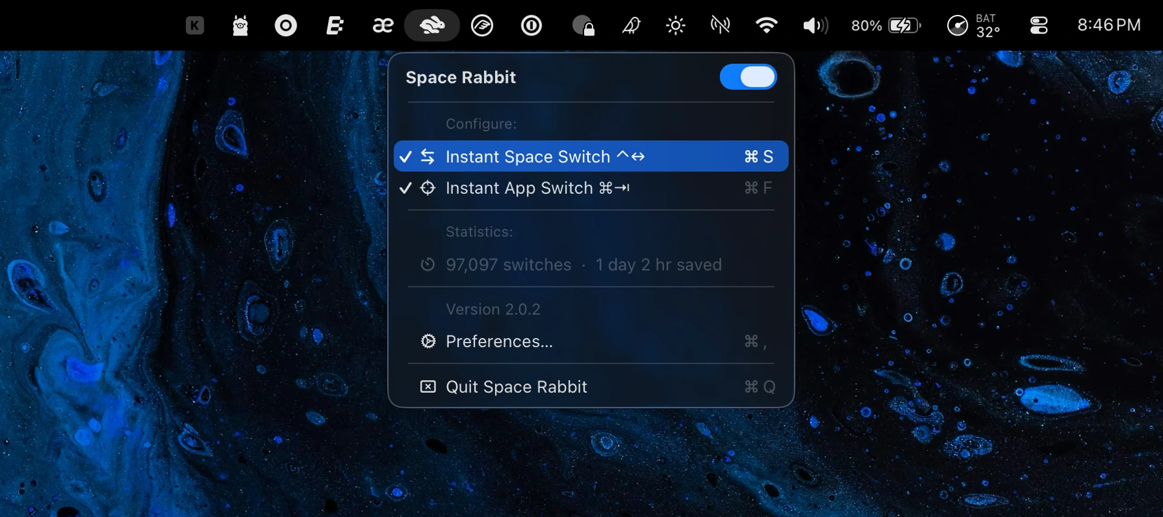Click the "Configure:" section header
This screenshot has width=1163, height=517.
(x=481, y=123)
